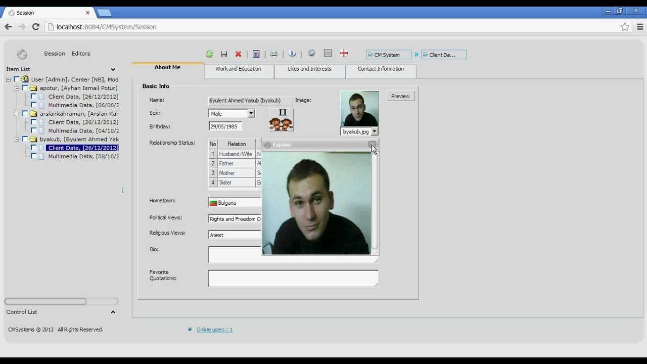Screen dimensions: 647x364
Task: Close the Explain image popup
Action: 372,145
